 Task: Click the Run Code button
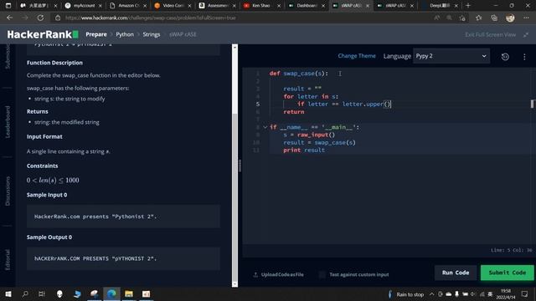(x=456, y=273)
